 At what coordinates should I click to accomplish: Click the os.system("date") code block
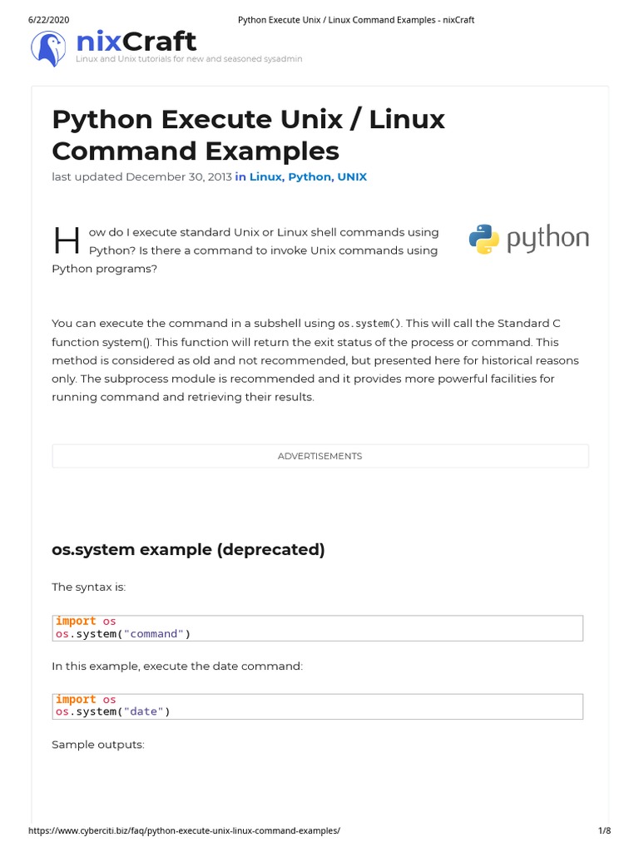317,706
